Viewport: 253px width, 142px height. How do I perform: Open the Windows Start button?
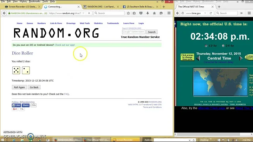point(2,140)
